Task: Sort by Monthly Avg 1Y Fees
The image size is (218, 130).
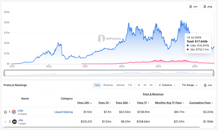Action: click(x=170, y=103)
